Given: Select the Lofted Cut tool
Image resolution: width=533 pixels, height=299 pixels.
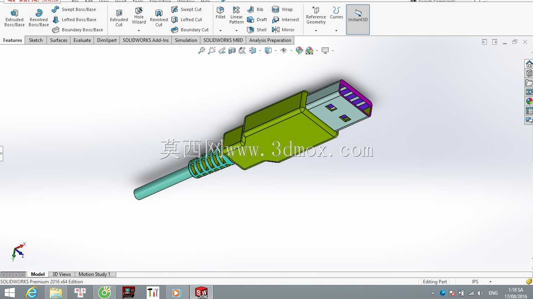Looking at the screenshot, I should click(x=187, y=20).
